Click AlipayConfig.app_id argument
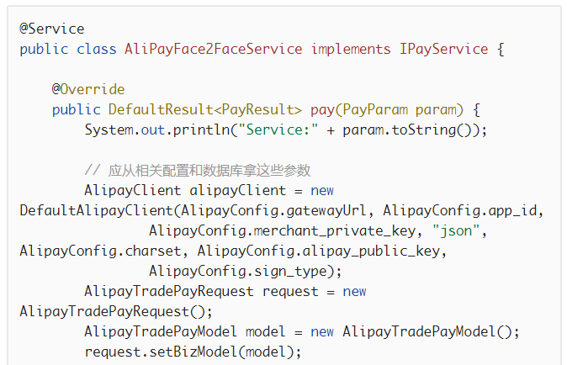567x365 pixels. click(x=460, y=211)
